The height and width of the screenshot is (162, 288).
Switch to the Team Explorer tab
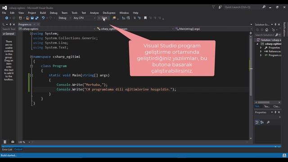[267, 106]
